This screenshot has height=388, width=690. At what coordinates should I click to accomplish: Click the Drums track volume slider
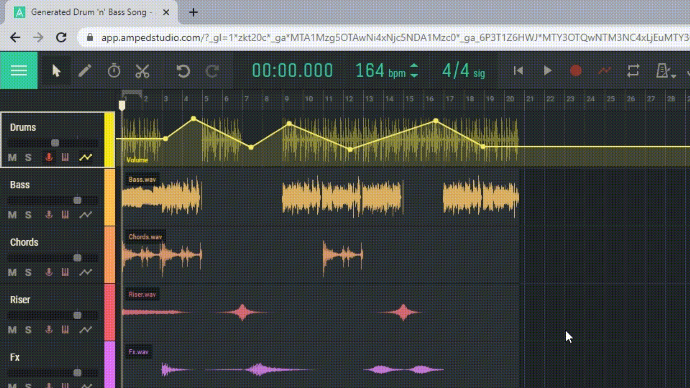pyautogui.click(x=55, y=143)
